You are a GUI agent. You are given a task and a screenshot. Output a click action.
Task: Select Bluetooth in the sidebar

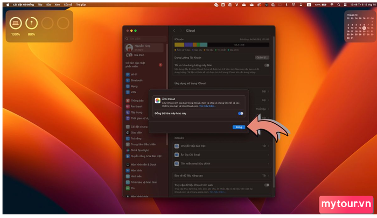coord(136,80)
